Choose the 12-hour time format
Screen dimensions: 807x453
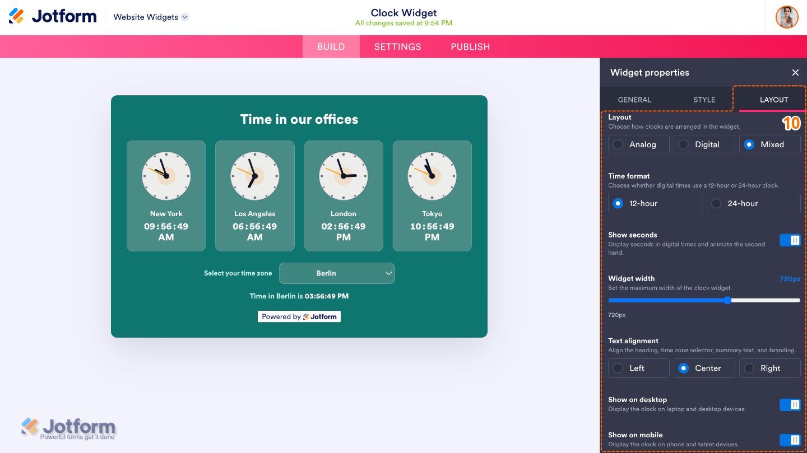coord(655,203)
